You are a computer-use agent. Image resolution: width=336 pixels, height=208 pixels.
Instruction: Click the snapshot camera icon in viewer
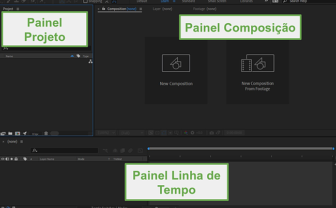(x=211, y=133)
